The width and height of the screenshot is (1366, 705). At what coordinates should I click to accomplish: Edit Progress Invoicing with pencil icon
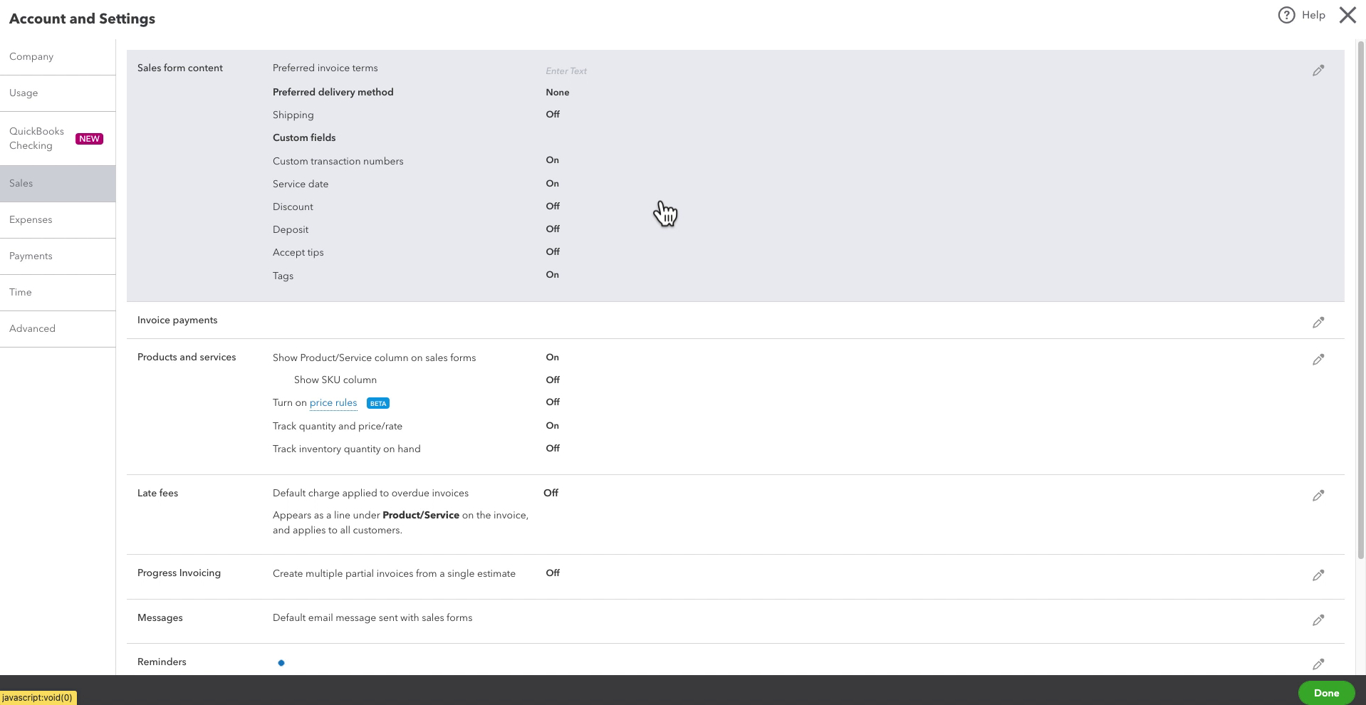tap(1318, 575)
